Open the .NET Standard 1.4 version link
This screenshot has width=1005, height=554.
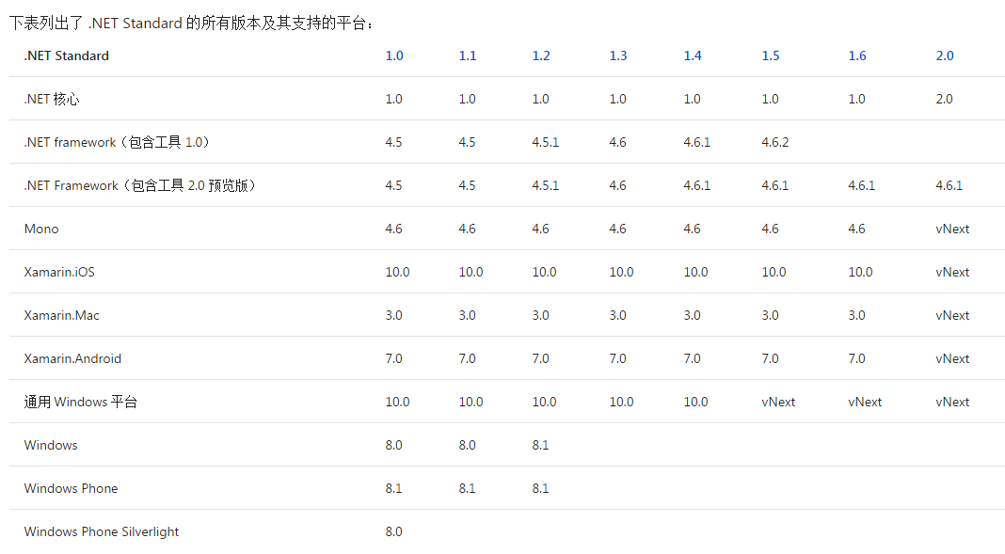(693, 55)
